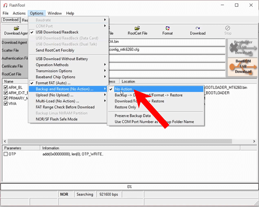
Task: Expand Multi-Load (No Action) submenu
Action: pyautogui.click(x=68, y=101)
